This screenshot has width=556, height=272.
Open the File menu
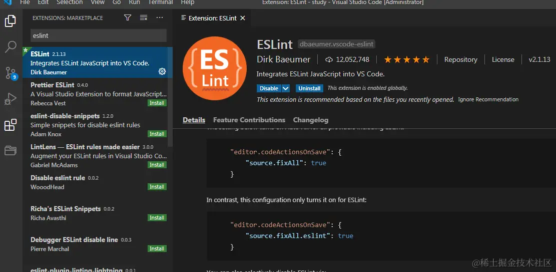(25, 2)
